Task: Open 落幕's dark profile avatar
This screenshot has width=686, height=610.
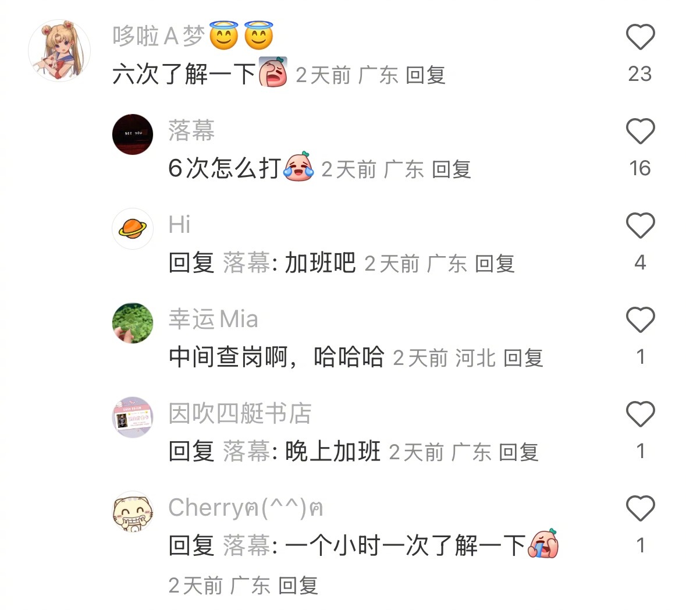Action: click(x=133, y=134)
